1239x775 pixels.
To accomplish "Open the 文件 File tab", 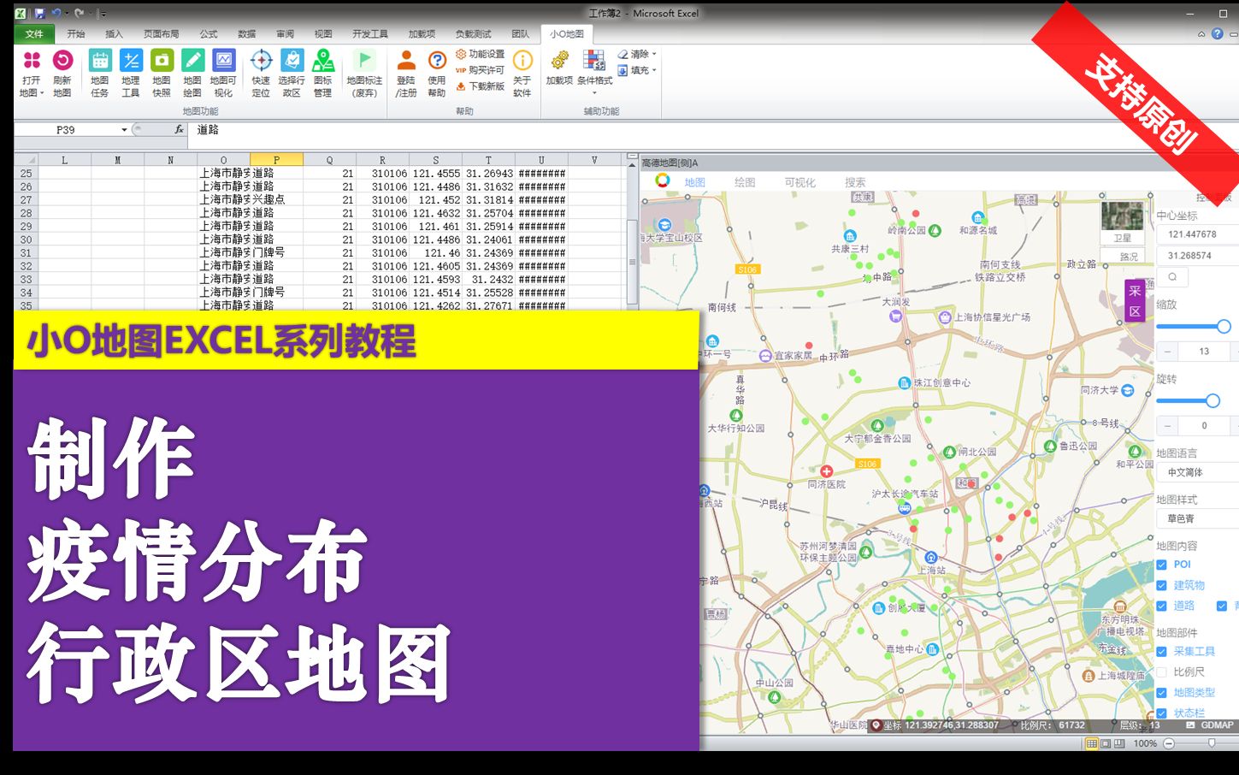I will coord(34,34).
